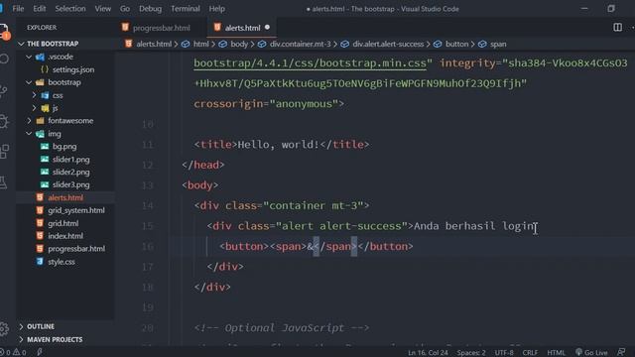Viewport: 635px width, 357px height.
Task: Click the errors and warnings status indicator
Action: (13, 353)
